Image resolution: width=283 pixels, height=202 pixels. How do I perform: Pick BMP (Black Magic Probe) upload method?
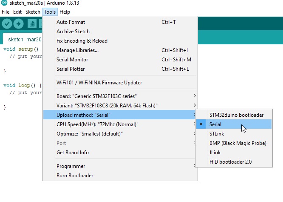pyautogui.click(x=234, y=143)
